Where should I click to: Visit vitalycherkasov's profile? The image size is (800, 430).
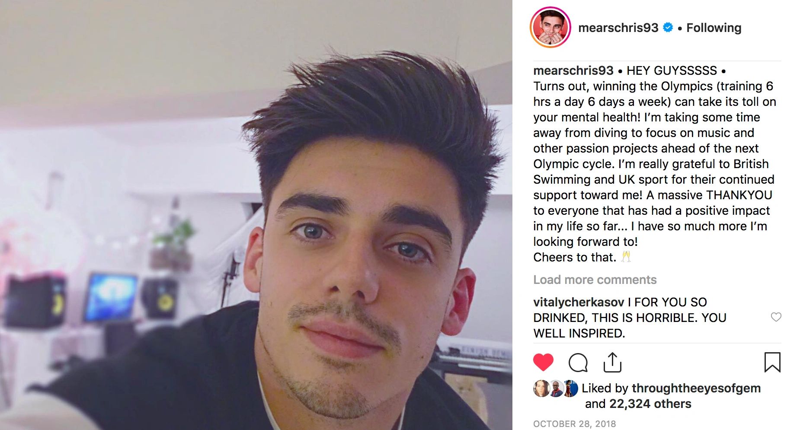tap(579, 302)
